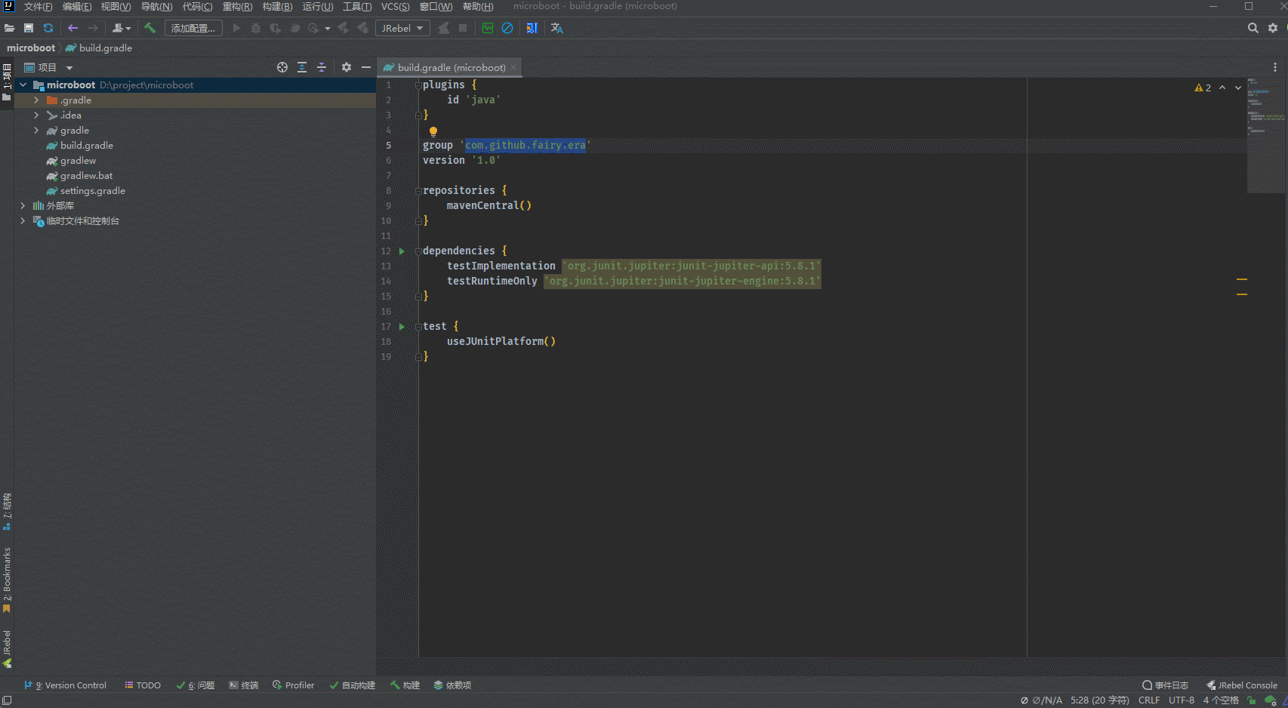The image size is (1288, 708).
Task: Click the Expand All icon in project panel
Action: [302, 67]
